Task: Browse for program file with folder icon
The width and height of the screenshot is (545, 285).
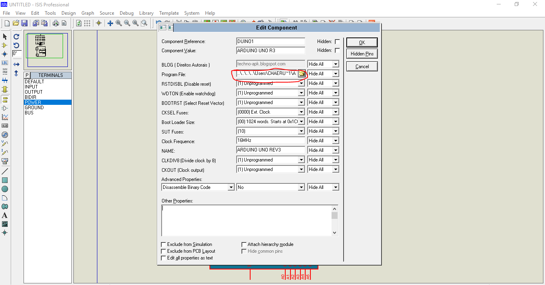Action: point(302,73)
